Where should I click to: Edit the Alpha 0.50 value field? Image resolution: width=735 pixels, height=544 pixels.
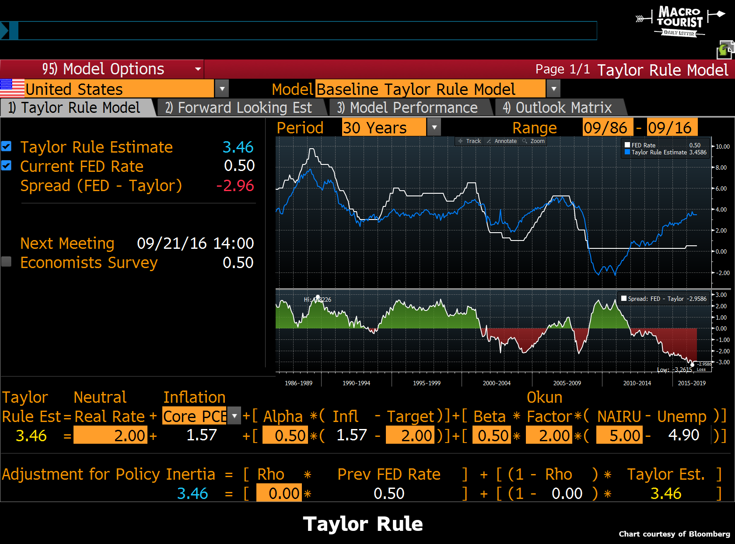pyautogui.click(x=285, y=435)
